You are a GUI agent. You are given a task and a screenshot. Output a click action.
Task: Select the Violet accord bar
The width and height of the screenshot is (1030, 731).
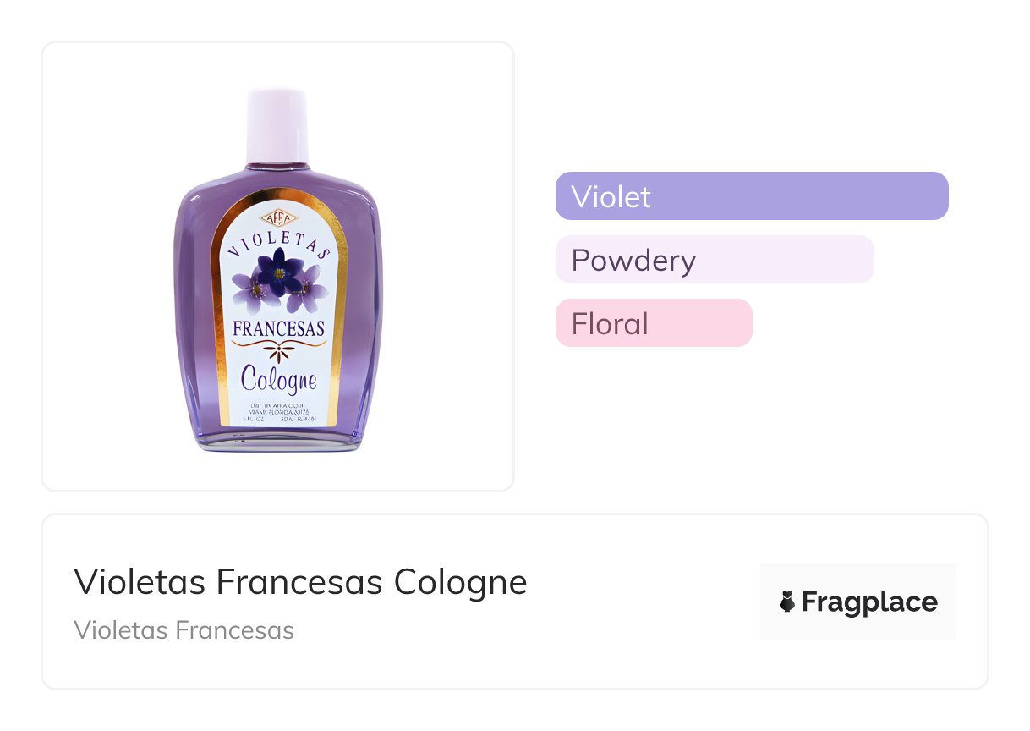(752, 196)
